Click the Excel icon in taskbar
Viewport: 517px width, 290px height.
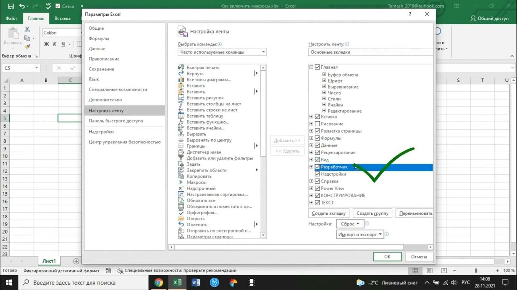(177, 282)
